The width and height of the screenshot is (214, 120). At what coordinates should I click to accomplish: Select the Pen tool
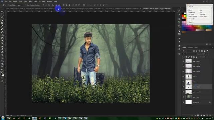point(2,52)
